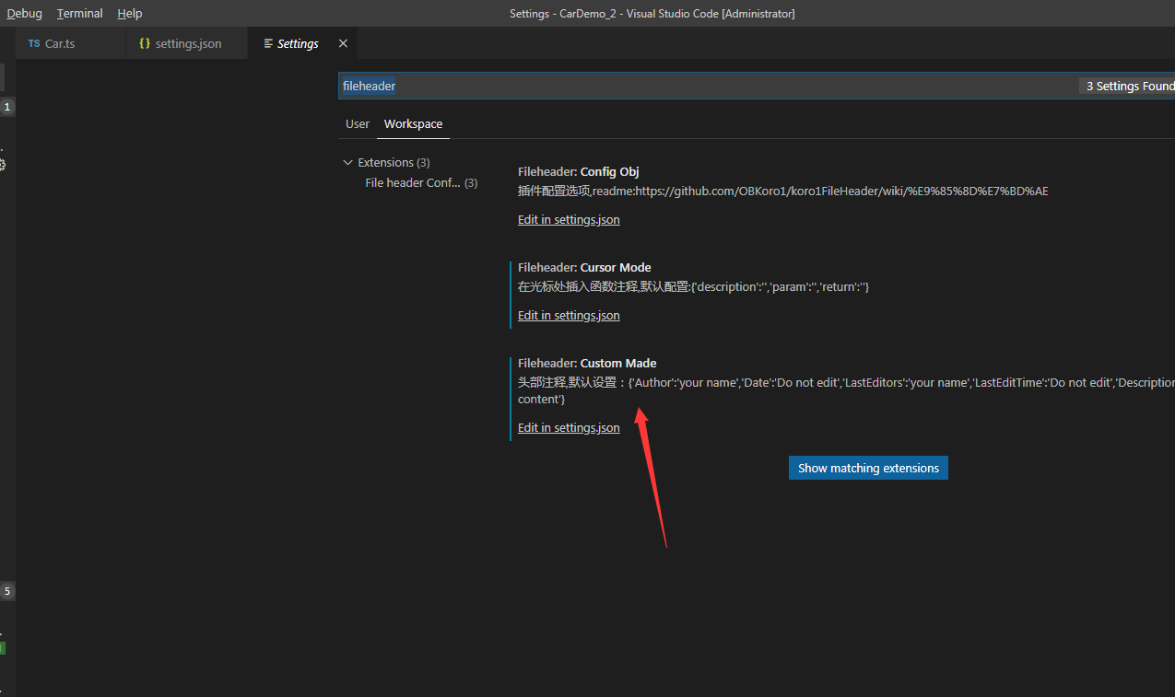Collapse the Extensions (3) tree chevron
The image size is (1175, 697).
347,163
